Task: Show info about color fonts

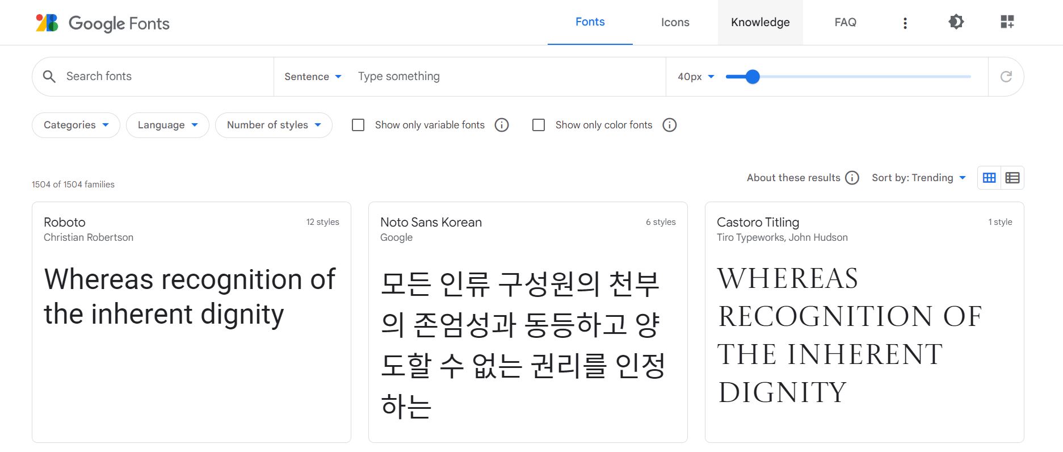Action: [x=670, y=125]
